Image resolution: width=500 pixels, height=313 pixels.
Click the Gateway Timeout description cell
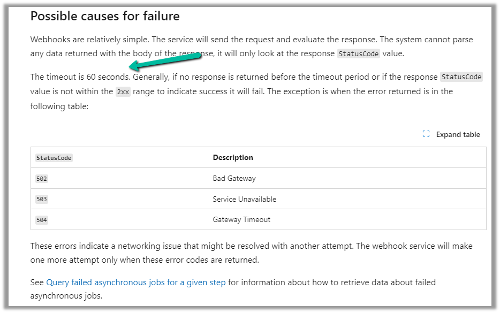[x=241, y=219]
